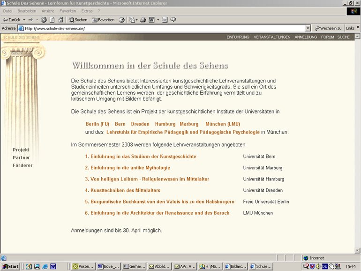The width and height of the screenshot is (361, 271).
Task: Click the address URL input field
Action: (x=164, y=28)
